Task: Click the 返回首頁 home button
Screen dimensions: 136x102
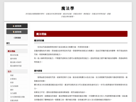Action: point(17,26)
